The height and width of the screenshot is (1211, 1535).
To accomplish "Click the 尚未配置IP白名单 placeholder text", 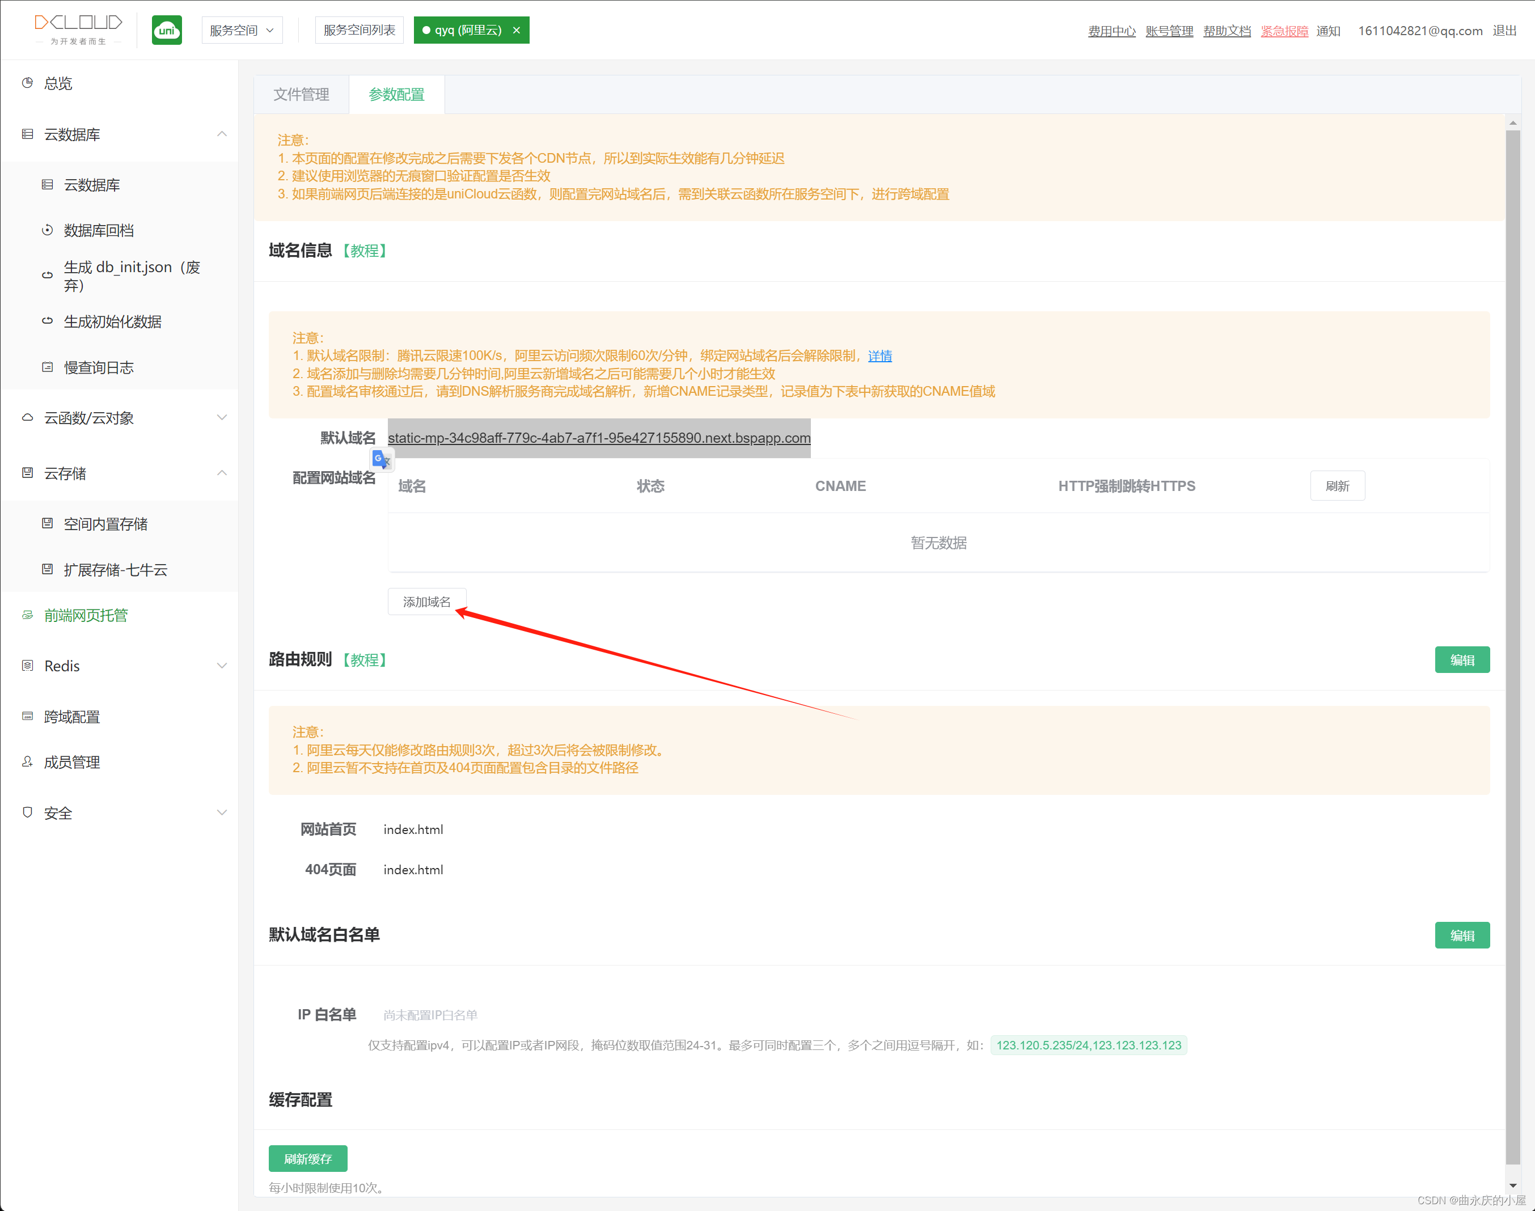I will 430,1015.
